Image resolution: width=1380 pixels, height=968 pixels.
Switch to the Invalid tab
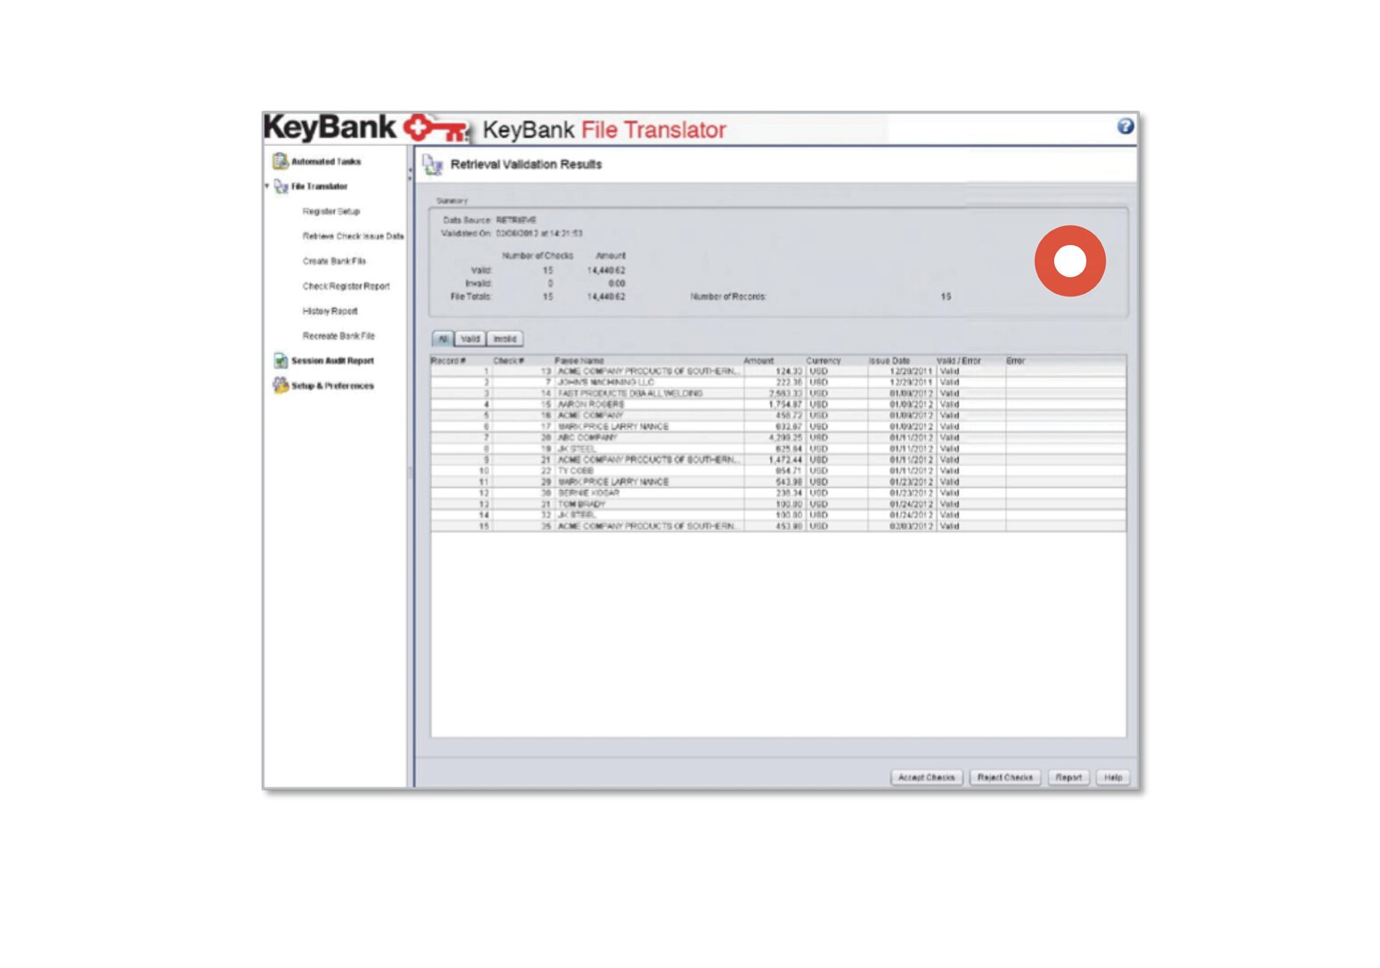coord(504,338)
